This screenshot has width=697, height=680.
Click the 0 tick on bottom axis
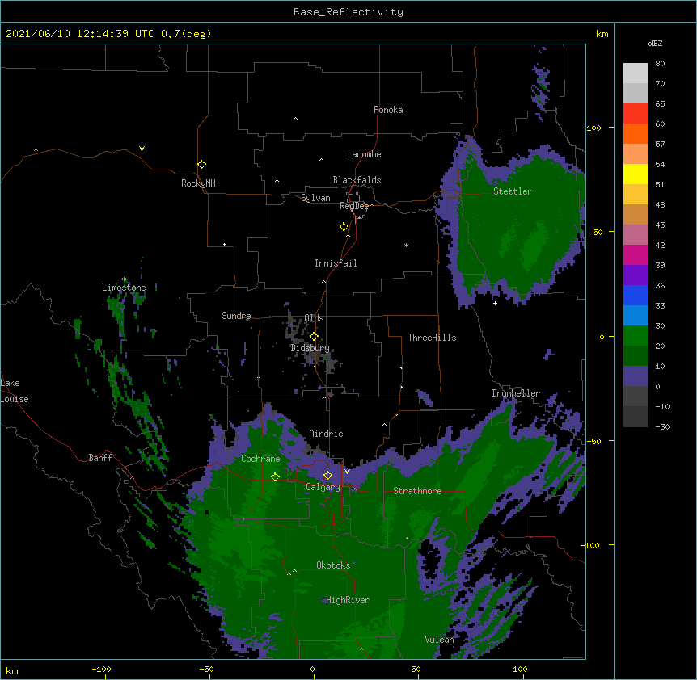(x=312, y=670)
